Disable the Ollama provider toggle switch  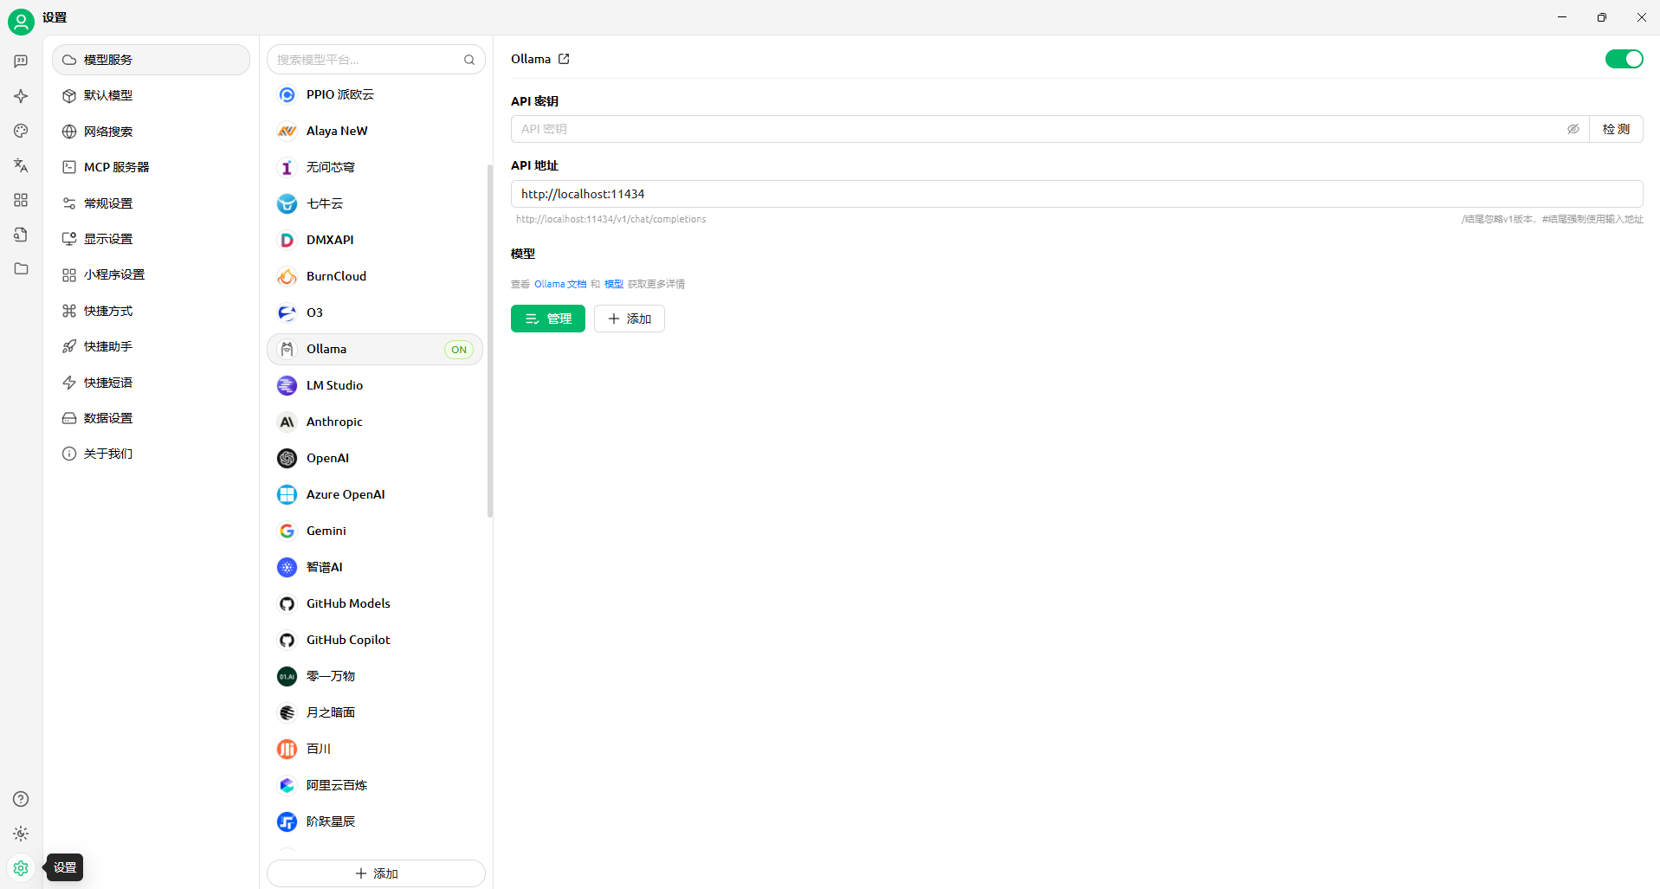pos(1624,59)
